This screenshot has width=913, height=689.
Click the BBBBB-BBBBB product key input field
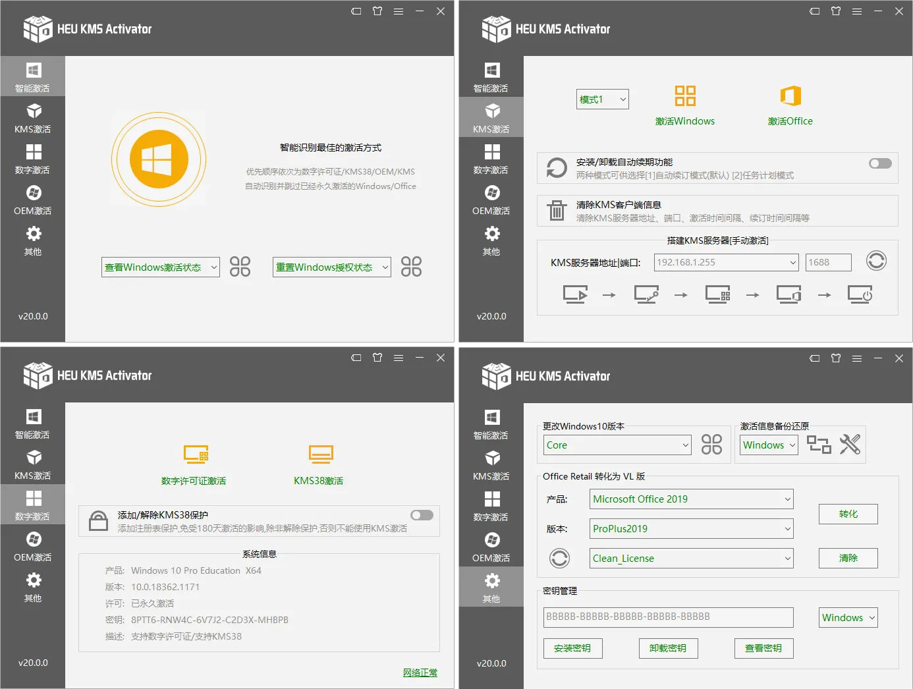[x=669, y=617]
